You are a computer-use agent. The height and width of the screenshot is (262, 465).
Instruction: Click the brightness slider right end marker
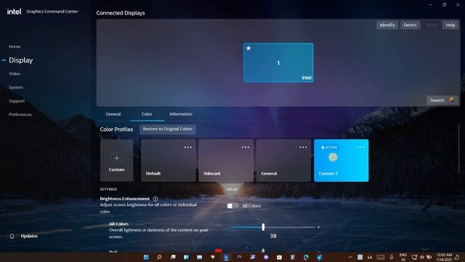[318, 227]
